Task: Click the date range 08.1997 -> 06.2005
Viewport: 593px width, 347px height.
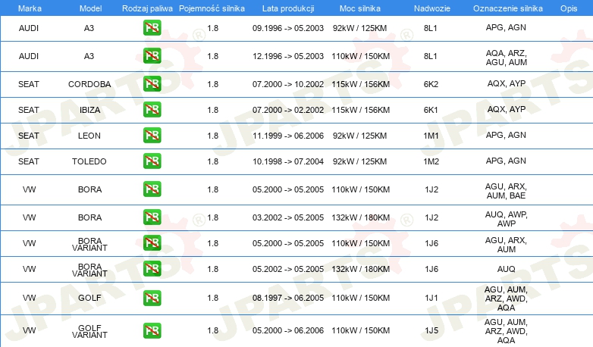Action: (288, 298)
